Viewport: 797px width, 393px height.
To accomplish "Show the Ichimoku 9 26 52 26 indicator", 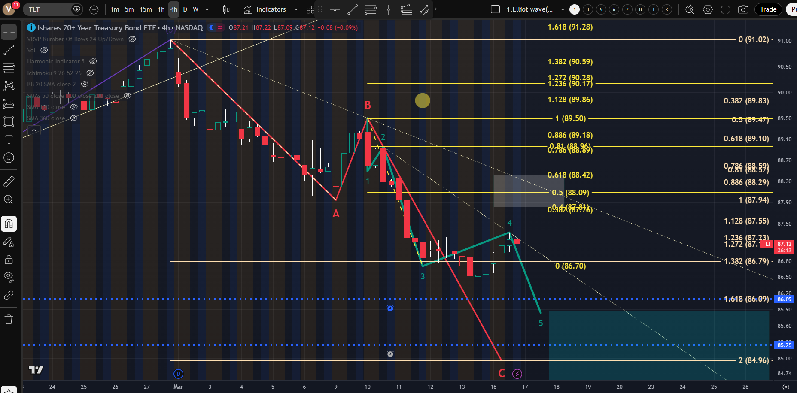I will [90, 73].
